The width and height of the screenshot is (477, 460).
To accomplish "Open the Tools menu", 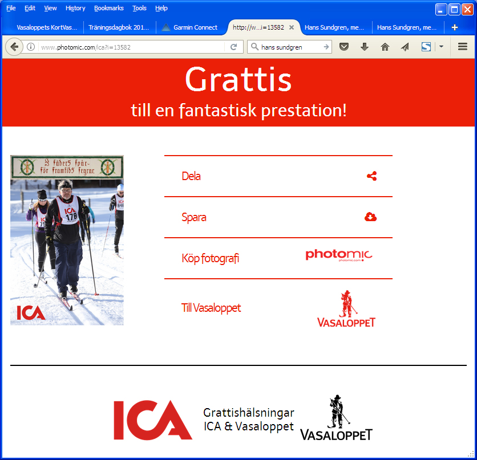I will coord(139,8).
